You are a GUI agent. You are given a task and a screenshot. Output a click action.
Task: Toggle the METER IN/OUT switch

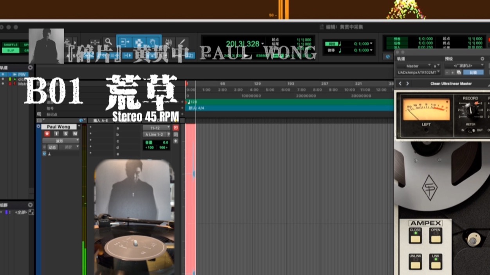(470, 130)
